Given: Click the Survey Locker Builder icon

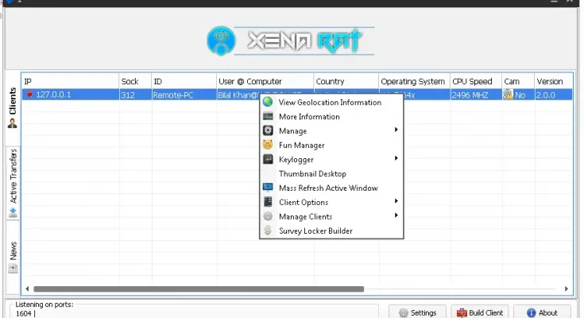Looking at the screenshot, I should click(x=268, y=231).
